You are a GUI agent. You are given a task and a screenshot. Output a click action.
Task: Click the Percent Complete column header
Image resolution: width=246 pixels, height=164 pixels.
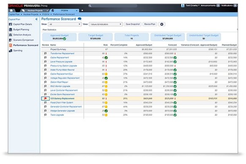pos(119,45)
